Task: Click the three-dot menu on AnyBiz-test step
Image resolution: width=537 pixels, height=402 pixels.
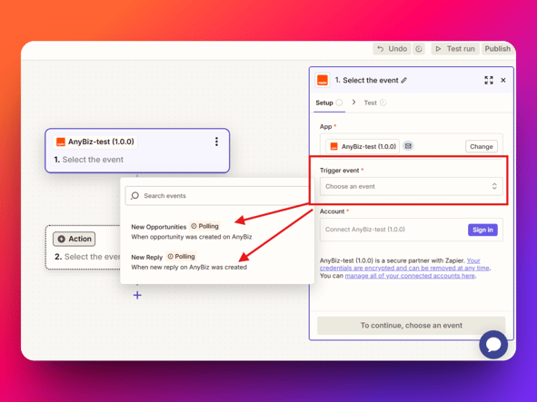Action: pyautogui.click(x=216, y=142)
